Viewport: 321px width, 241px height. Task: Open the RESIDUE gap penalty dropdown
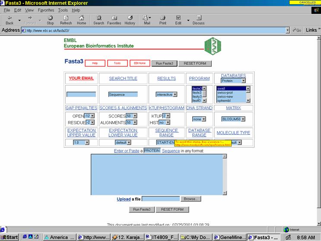92,122
